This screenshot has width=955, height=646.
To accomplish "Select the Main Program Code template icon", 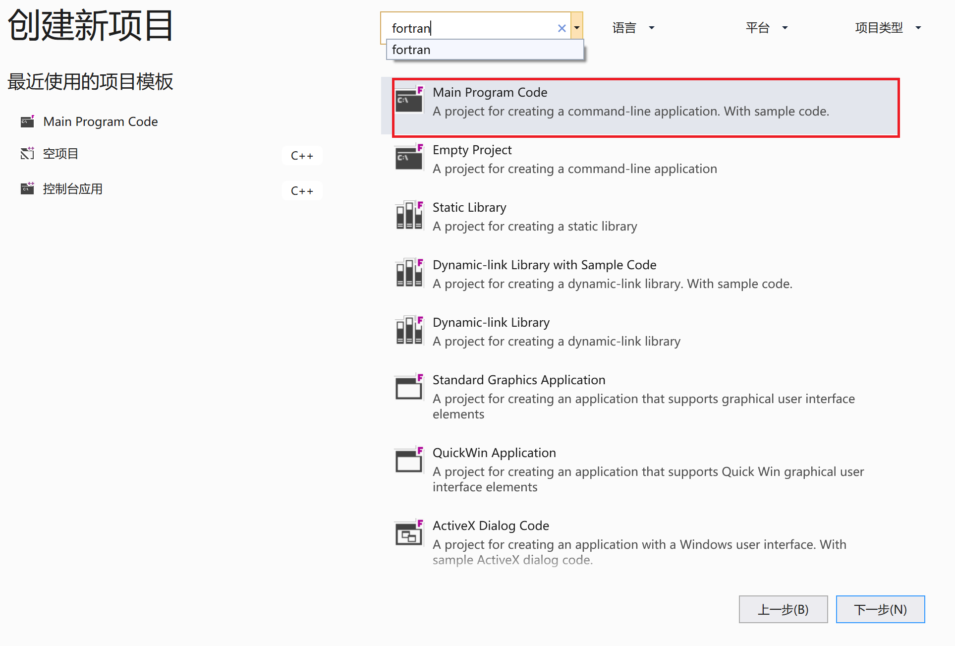I will [x=408, y=100].
